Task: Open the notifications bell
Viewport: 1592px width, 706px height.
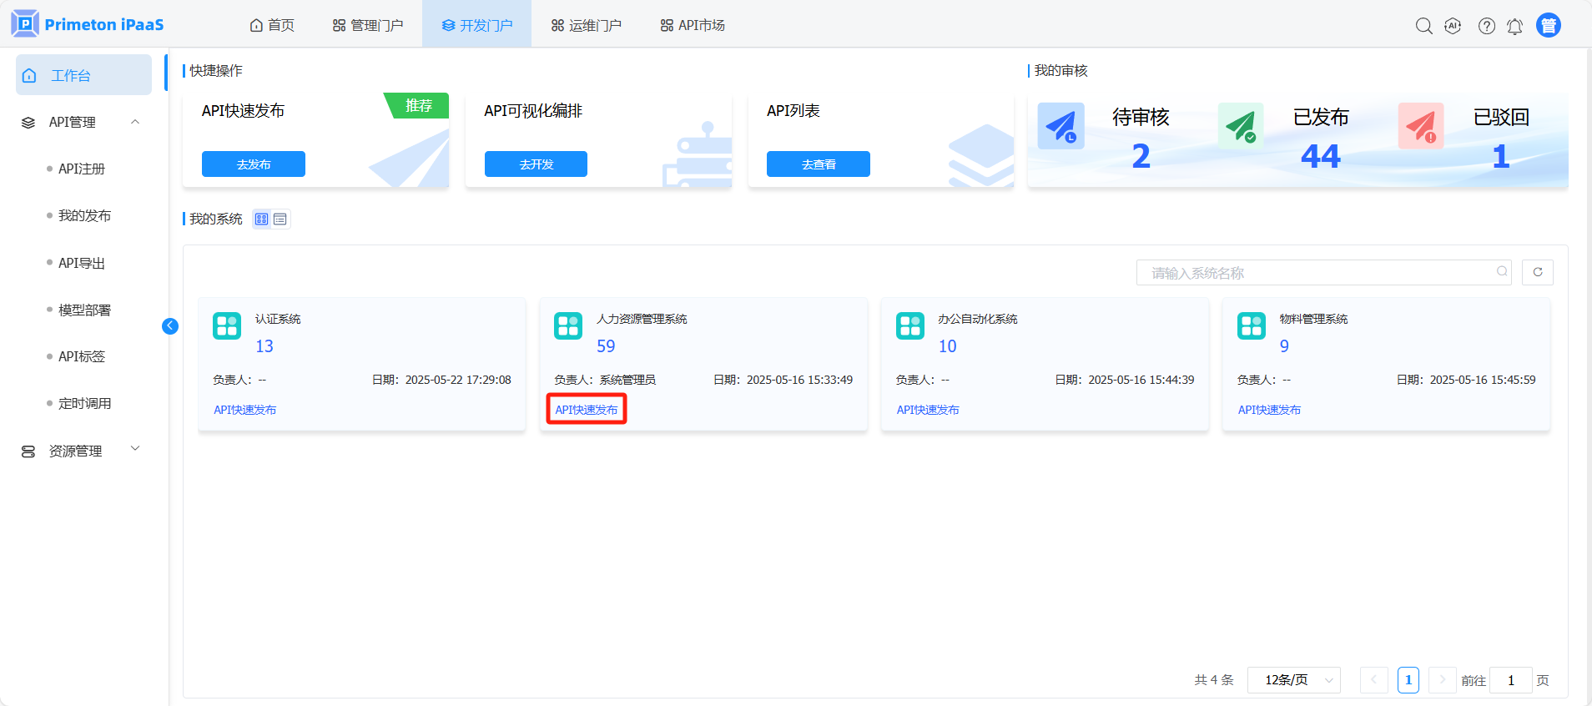Action: click(x=1514, y=27)
